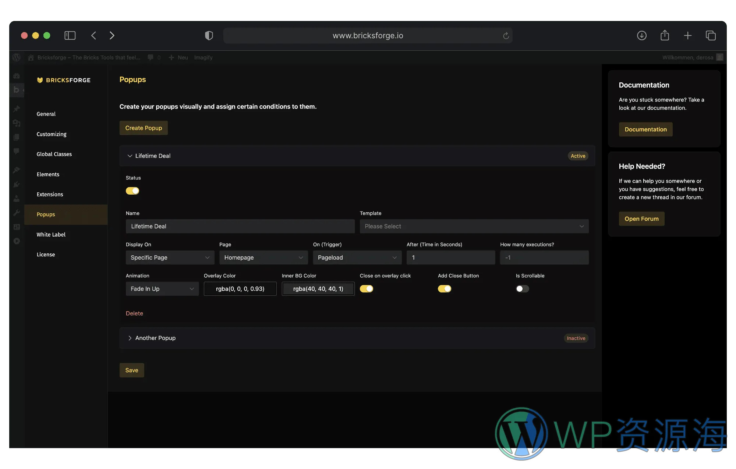
Task: Delete the Lifetime Deal popup
Action: point(134,313)
